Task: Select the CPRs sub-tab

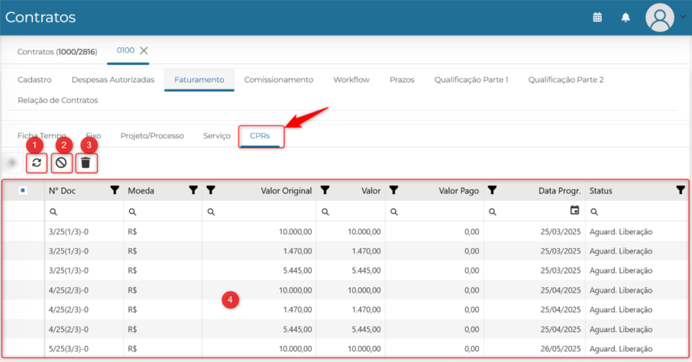Action: tap(260, 136)
